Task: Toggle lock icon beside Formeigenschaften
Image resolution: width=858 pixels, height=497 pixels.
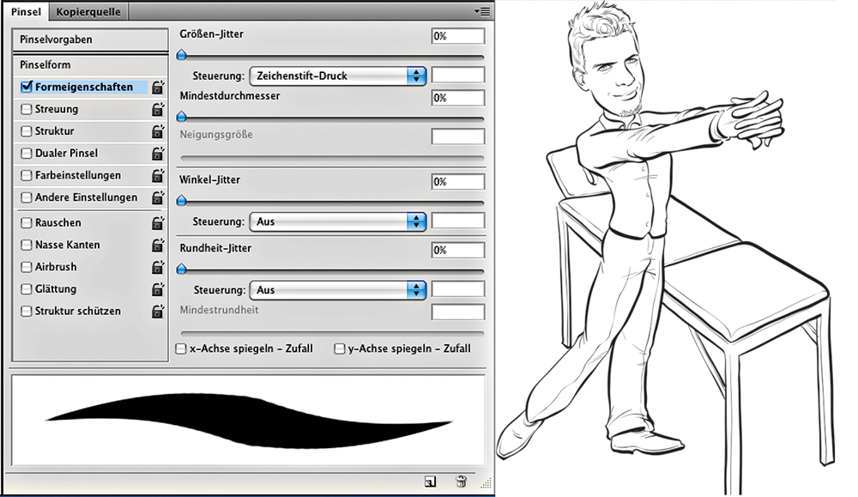Action: coord(158,87)
